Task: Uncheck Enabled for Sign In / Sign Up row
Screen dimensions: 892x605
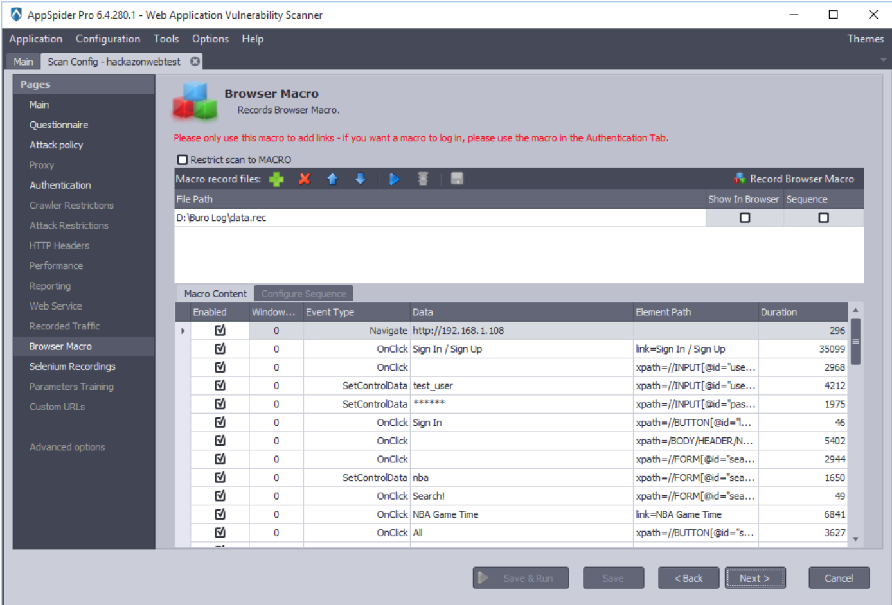Action: point(220,349)
